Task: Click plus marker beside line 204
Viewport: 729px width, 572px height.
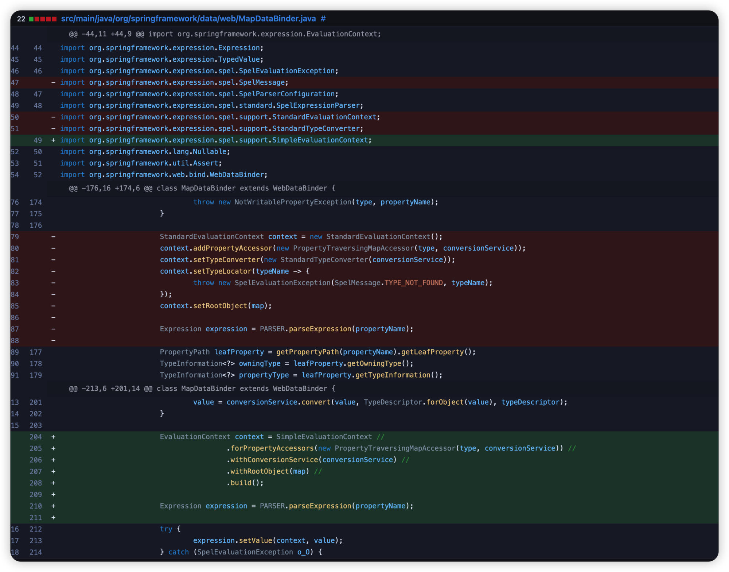Action: coord(54,437)
